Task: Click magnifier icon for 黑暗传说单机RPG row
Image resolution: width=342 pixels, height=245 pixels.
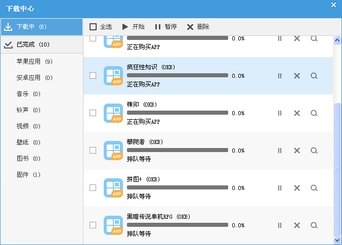Action: coord(314,225)
